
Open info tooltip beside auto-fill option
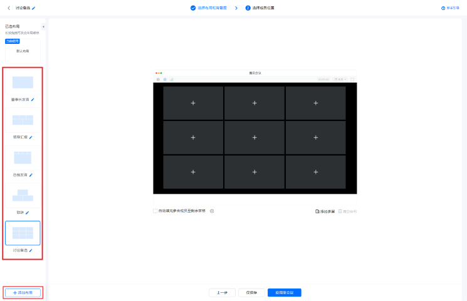click(212, 211)
